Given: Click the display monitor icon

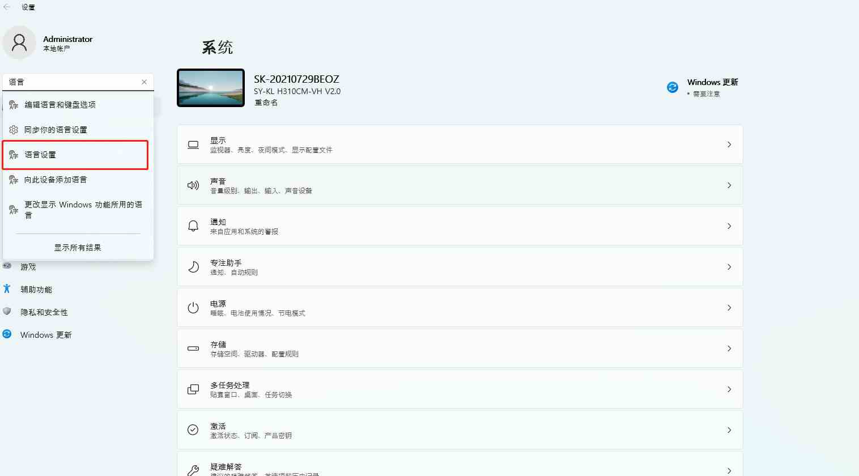Looking at the screenshot, I should click(x=193, y=144).
